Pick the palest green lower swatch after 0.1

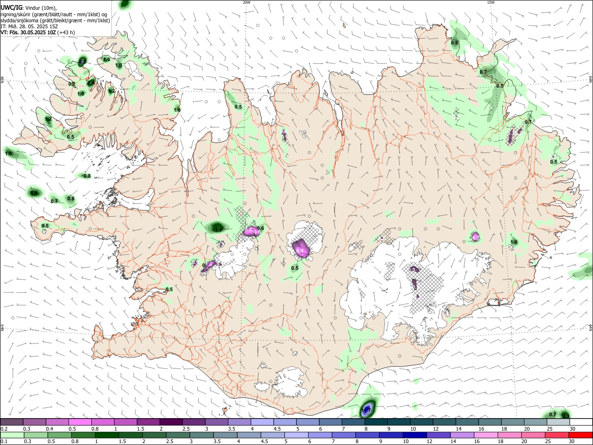pyautogui.click(x=12, y=435)
